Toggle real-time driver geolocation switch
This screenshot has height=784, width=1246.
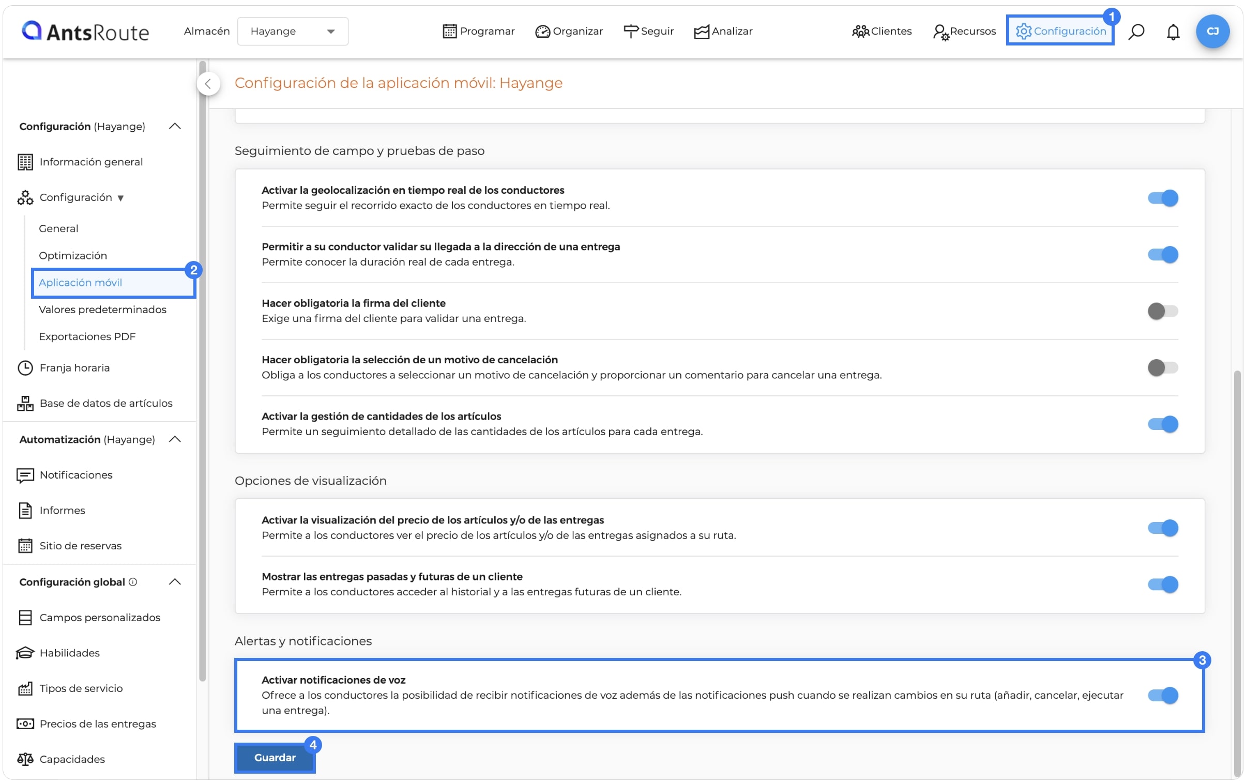[x=1163, y=198]
